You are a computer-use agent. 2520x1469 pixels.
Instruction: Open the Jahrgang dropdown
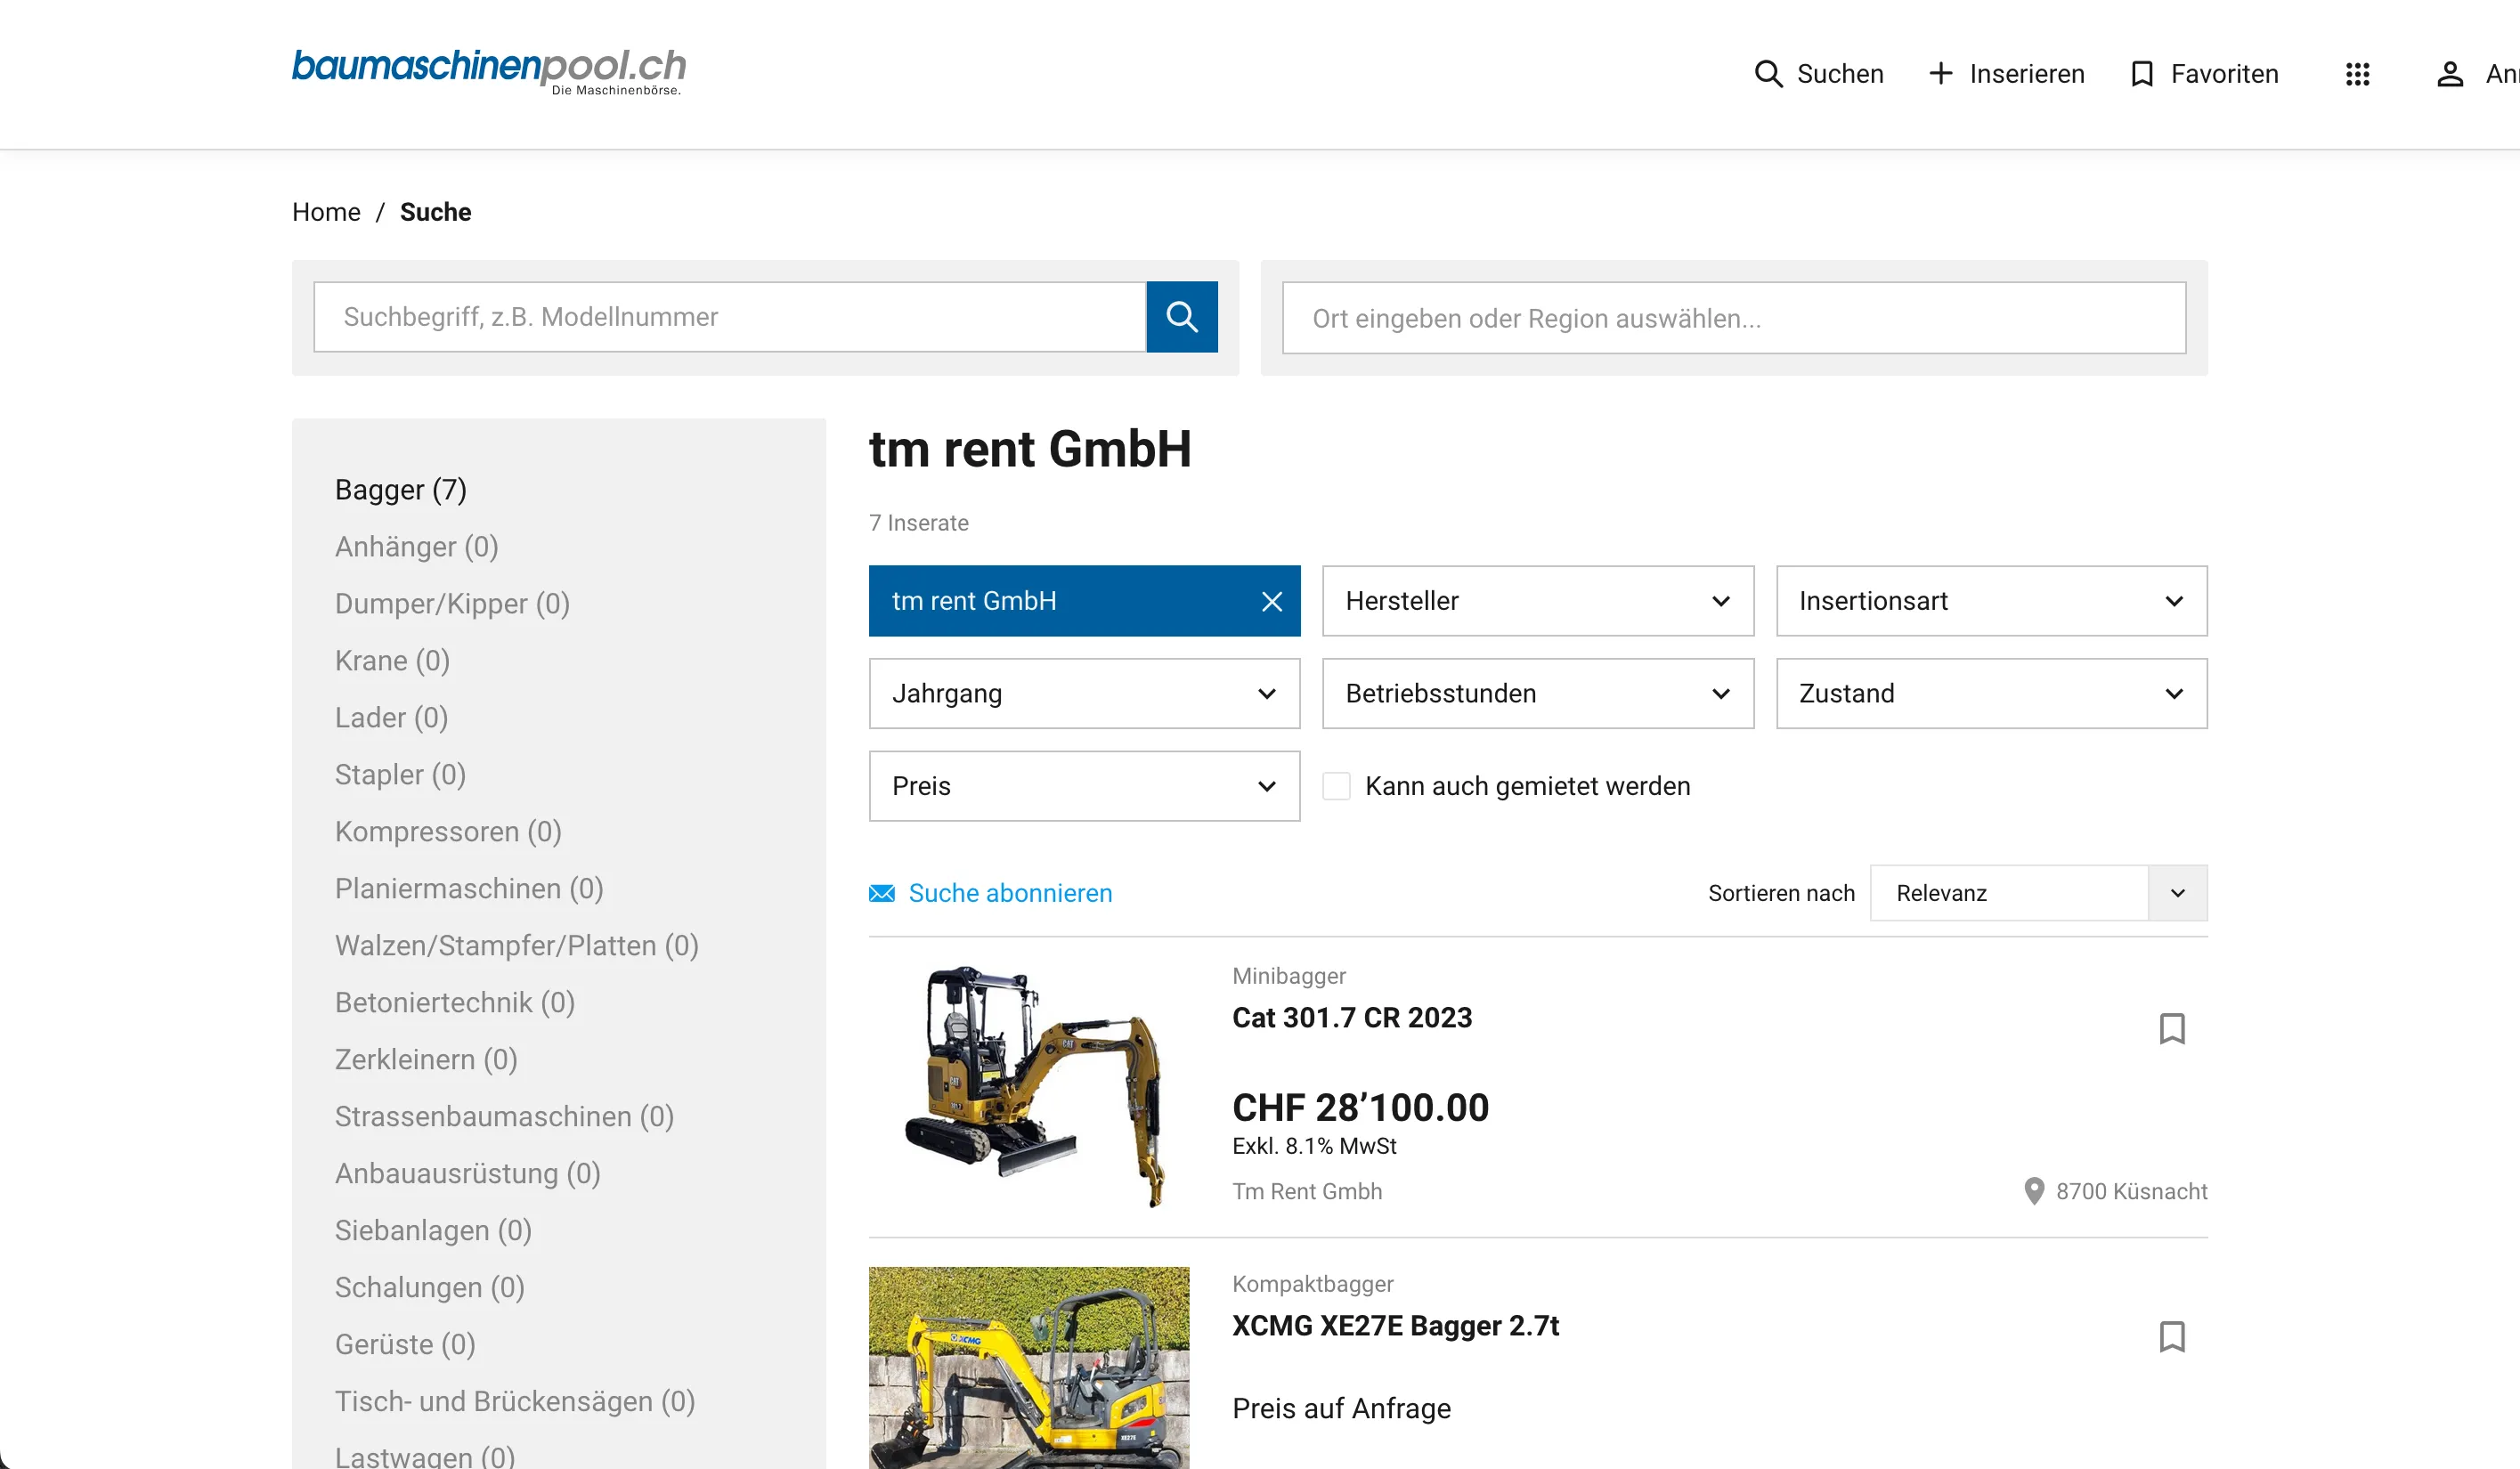coord(1084,693)
